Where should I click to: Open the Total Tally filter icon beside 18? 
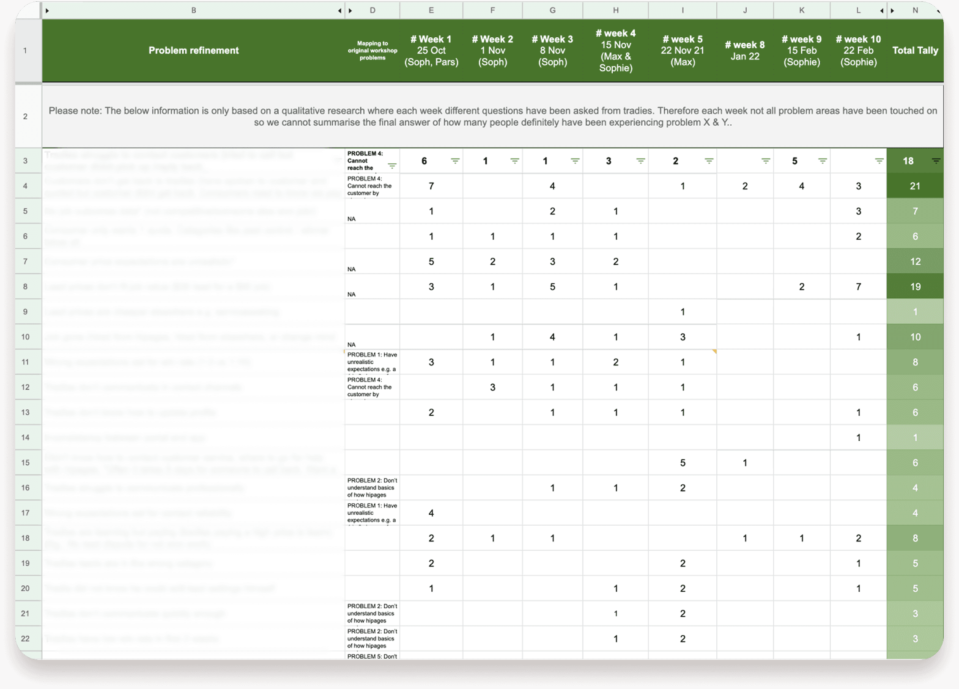pos(936,161)
